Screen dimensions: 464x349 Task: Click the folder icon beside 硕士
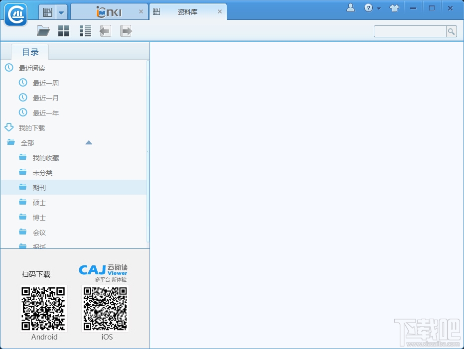(x=23, y=202)
